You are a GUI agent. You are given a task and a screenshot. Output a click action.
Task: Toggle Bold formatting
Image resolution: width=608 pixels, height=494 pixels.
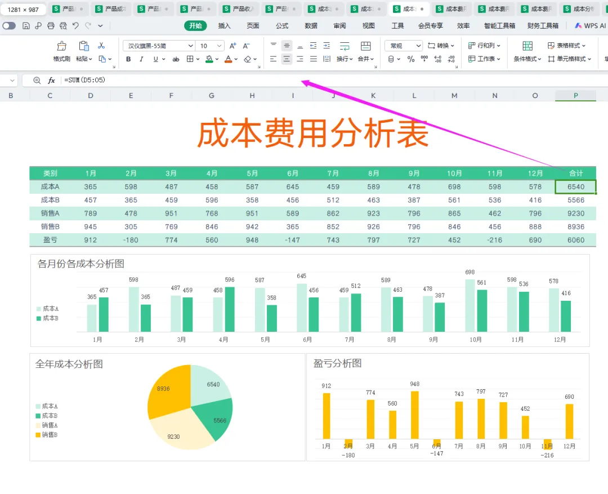tap(128, 59)
